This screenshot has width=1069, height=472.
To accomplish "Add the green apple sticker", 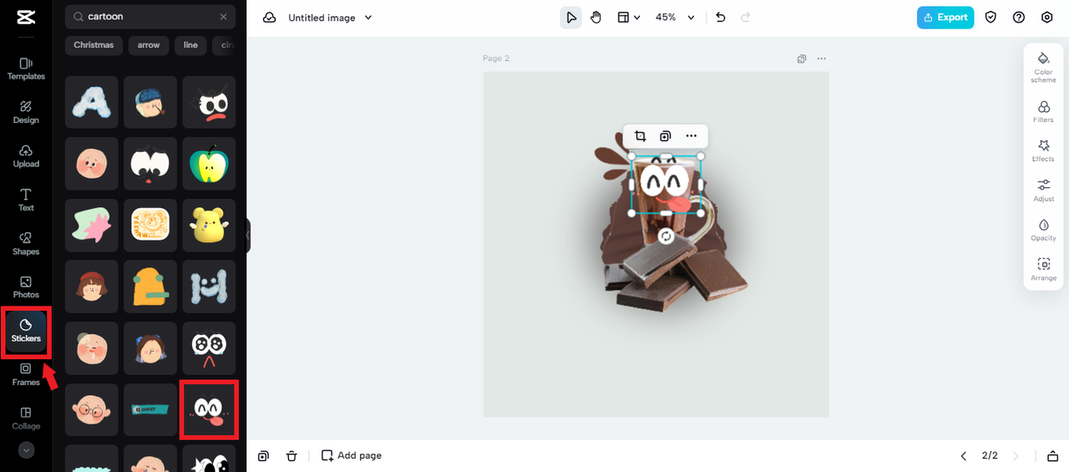I will click(209, 164).
